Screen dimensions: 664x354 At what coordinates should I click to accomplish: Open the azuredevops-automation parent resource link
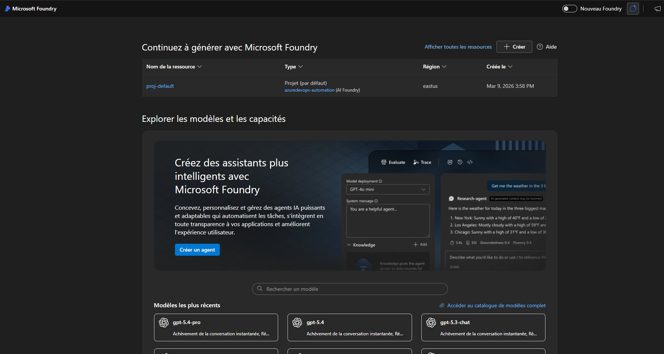point(309,90)
